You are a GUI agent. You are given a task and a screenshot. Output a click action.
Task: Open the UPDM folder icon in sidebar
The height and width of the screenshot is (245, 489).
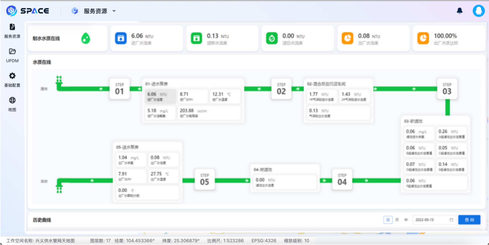12,51
